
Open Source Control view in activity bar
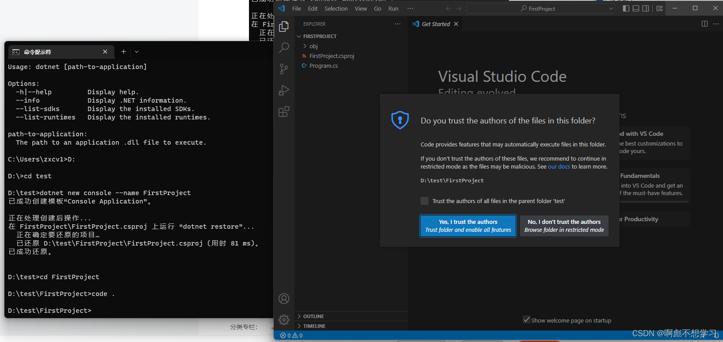tap(284, 69)
